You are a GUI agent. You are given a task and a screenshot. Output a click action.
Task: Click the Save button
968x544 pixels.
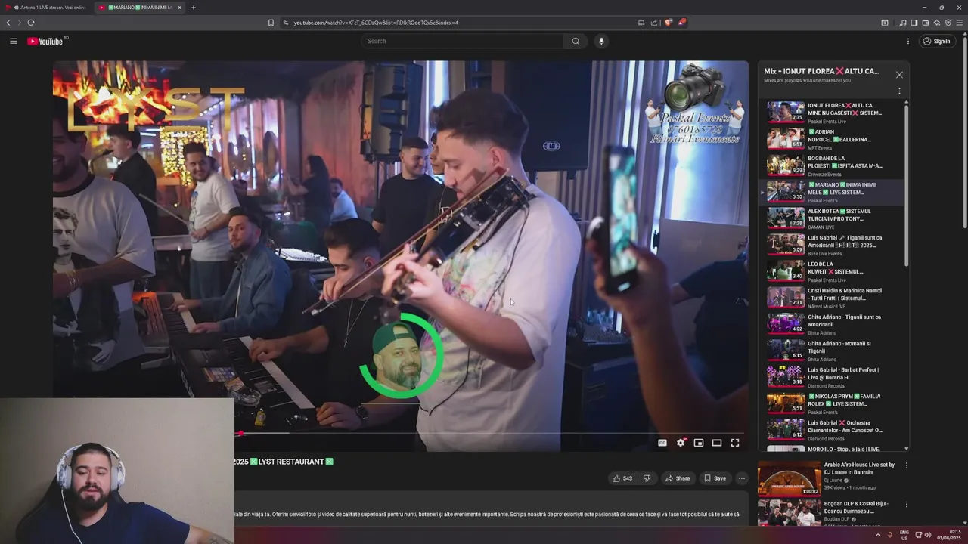click(715, 478)
